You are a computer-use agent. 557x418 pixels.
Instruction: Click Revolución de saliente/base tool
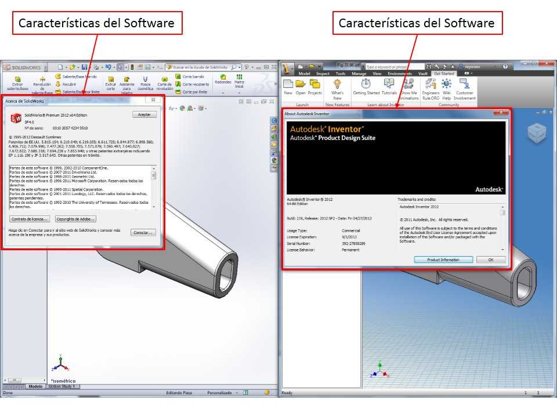point(42,86)
